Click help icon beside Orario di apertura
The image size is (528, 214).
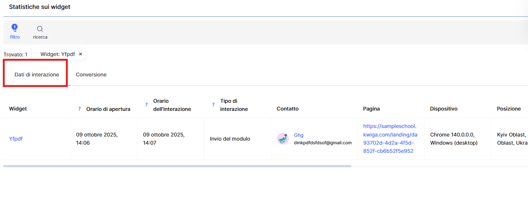(79, 109)
